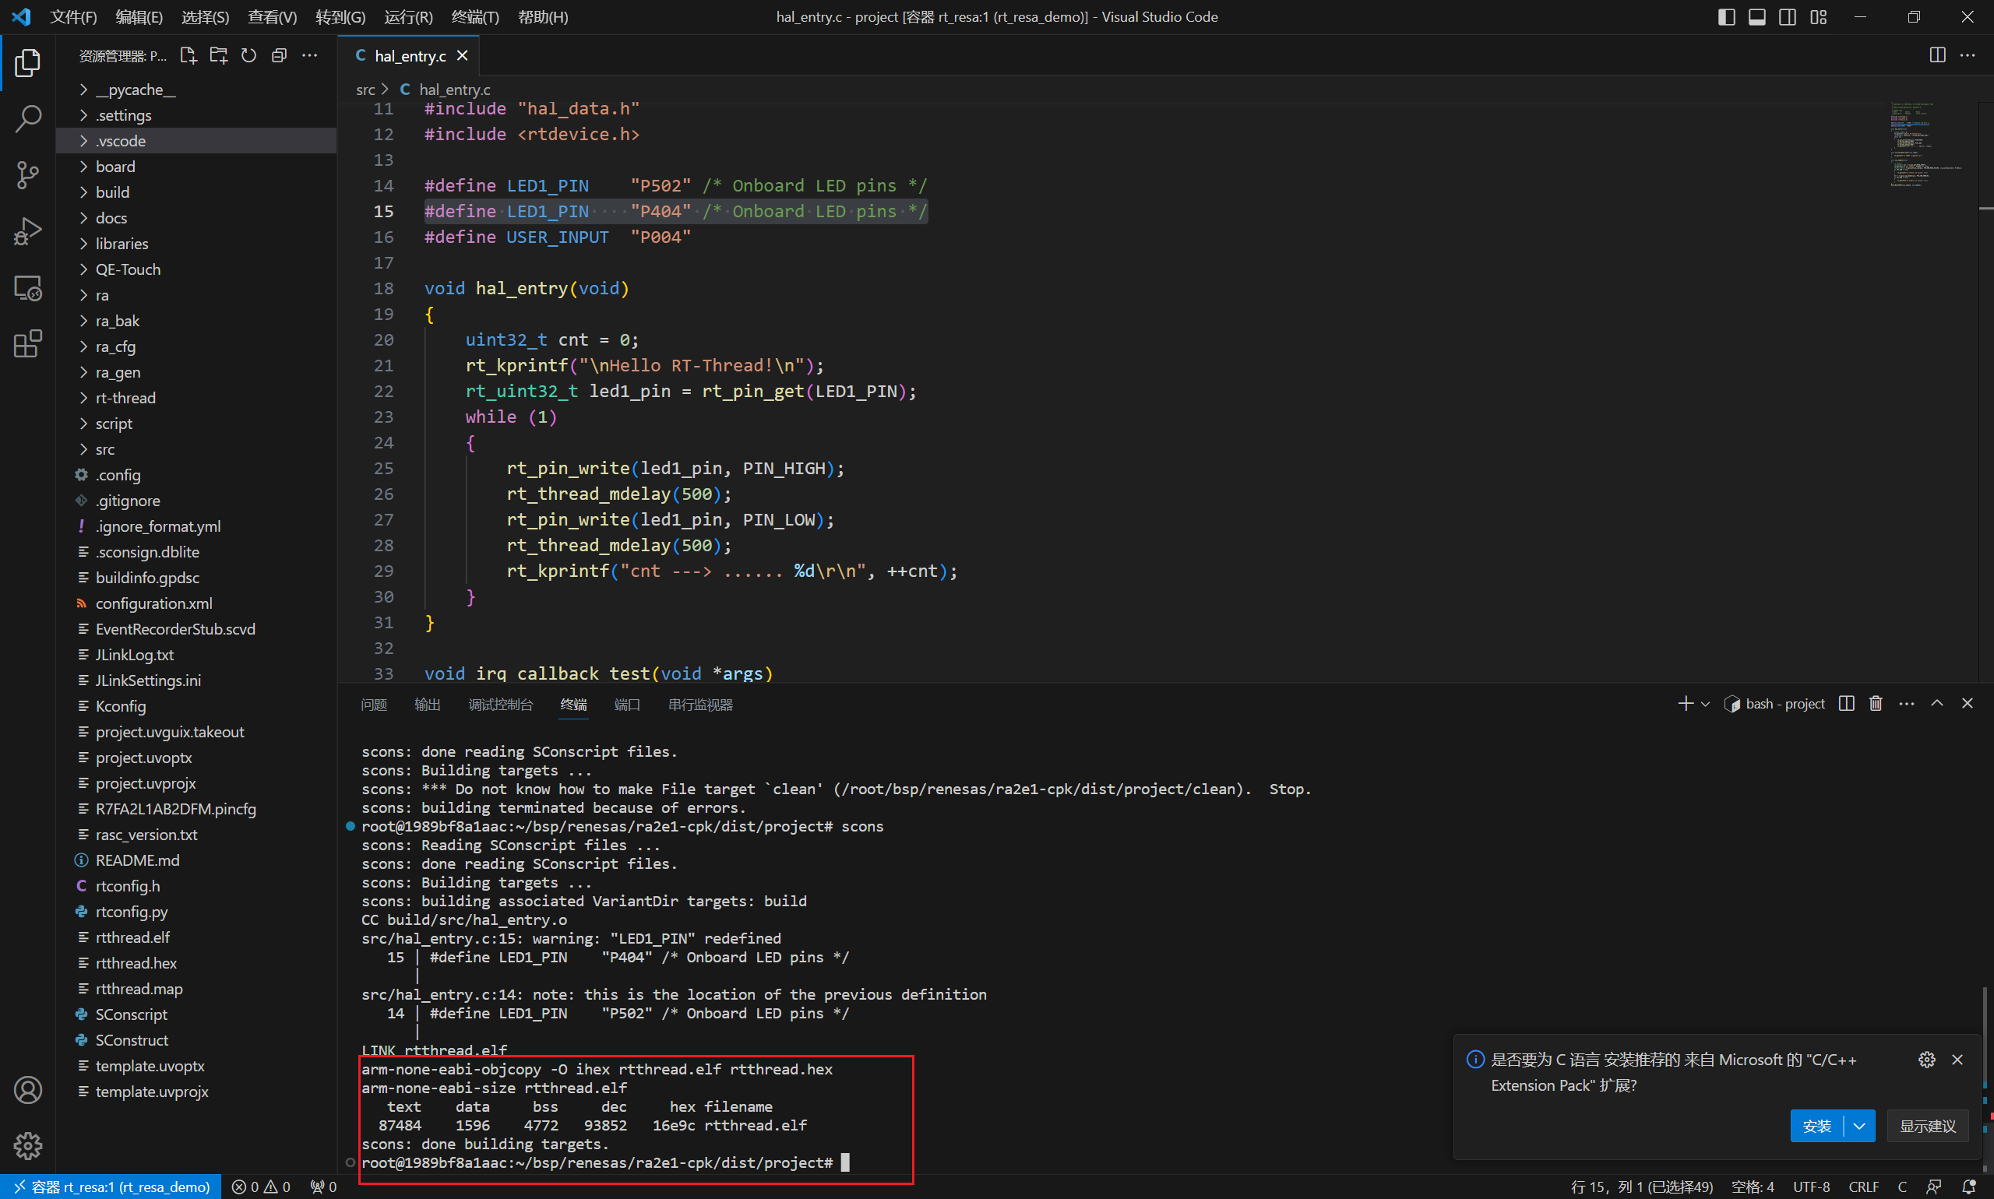Click the New Folder icon in explorer header
Image resolution: width=1994 pixels, height=1199 pixels.
(218, 55)
